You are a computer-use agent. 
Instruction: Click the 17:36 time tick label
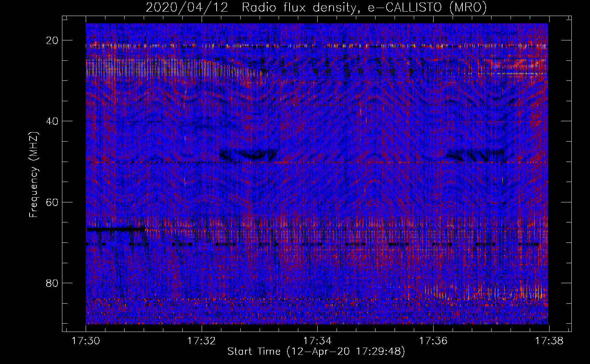click(433, 341)
